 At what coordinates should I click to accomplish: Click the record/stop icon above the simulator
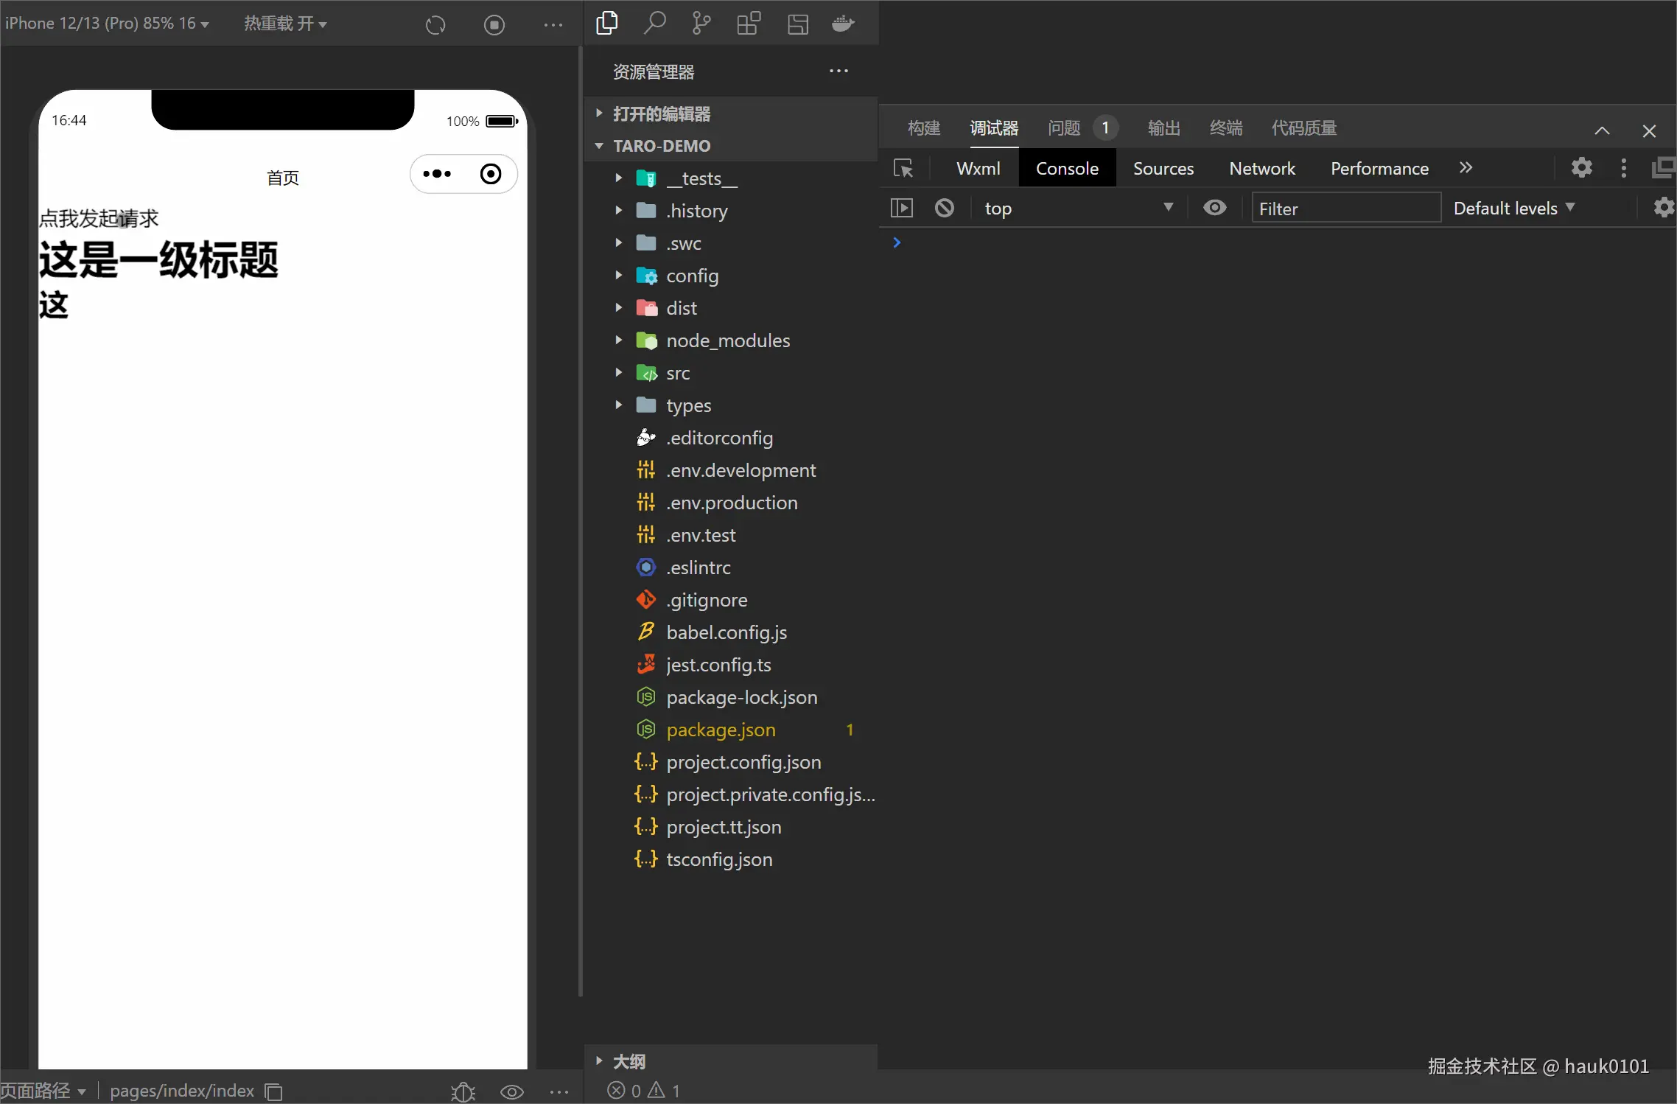pyautogui.click(x=494, y=24)
